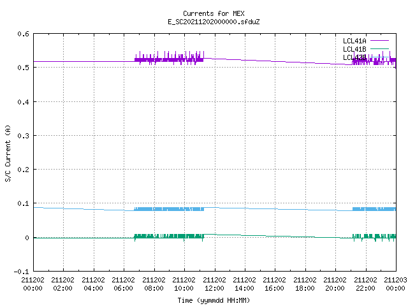The width and height of the screenshot is (408, 306).
Task: Click the 211203 00:00 x-axis tick label
Action: (395, 284)
